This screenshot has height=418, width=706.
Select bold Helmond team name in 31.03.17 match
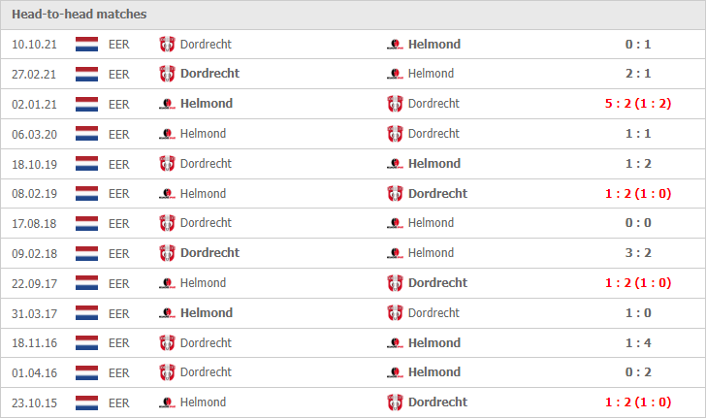[207, 312]
